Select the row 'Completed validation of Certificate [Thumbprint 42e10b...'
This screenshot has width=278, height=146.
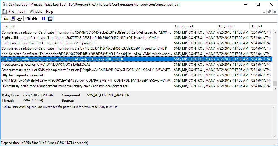click(x=136, y=32)
